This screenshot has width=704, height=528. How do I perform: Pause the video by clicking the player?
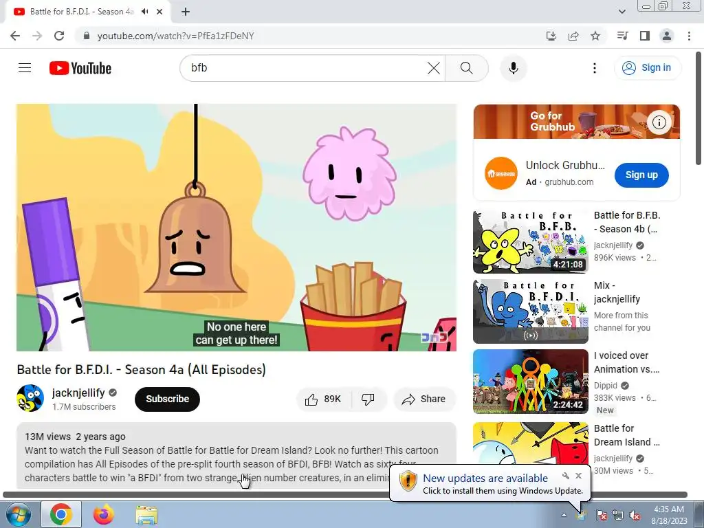[x=236, y=227]
